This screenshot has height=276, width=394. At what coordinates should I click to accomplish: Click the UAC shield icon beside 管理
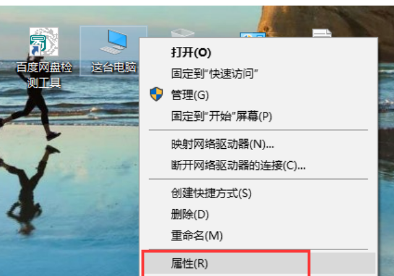tap(156, 94)
